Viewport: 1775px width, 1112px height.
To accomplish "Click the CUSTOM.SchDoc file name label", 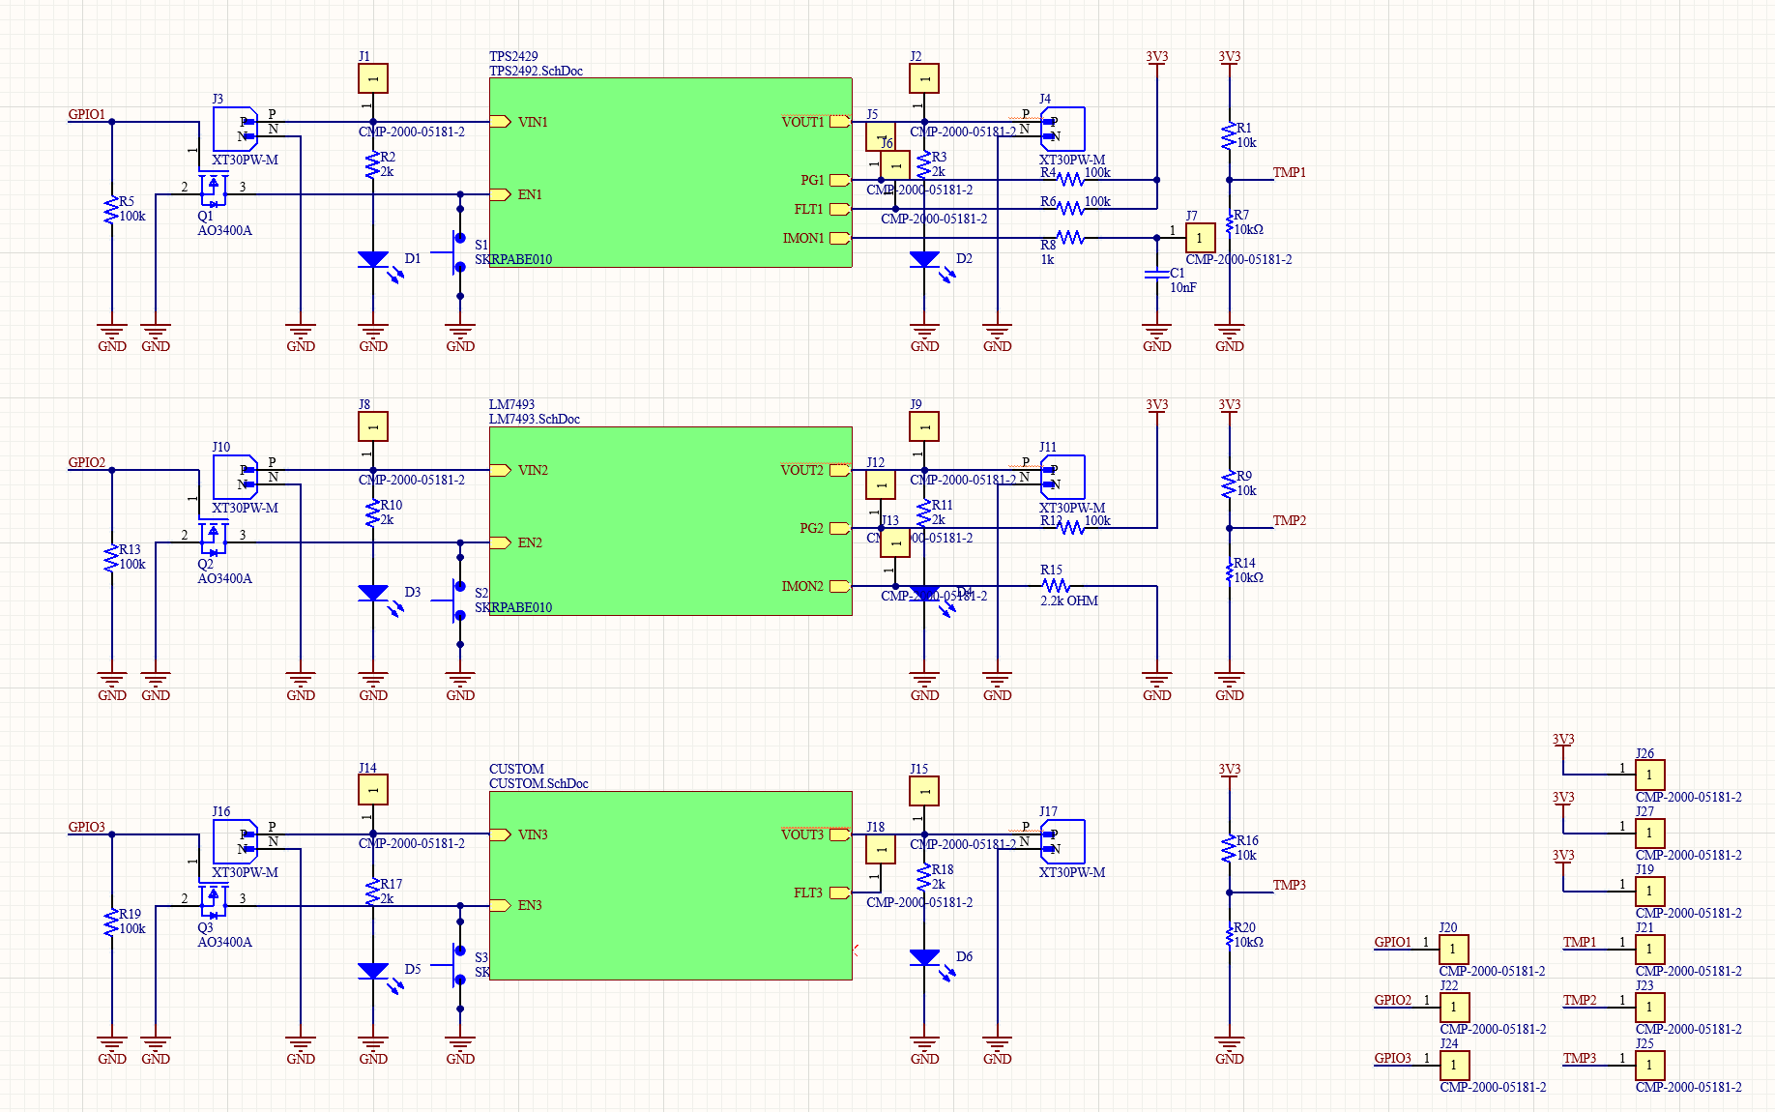I will [538, 784].
